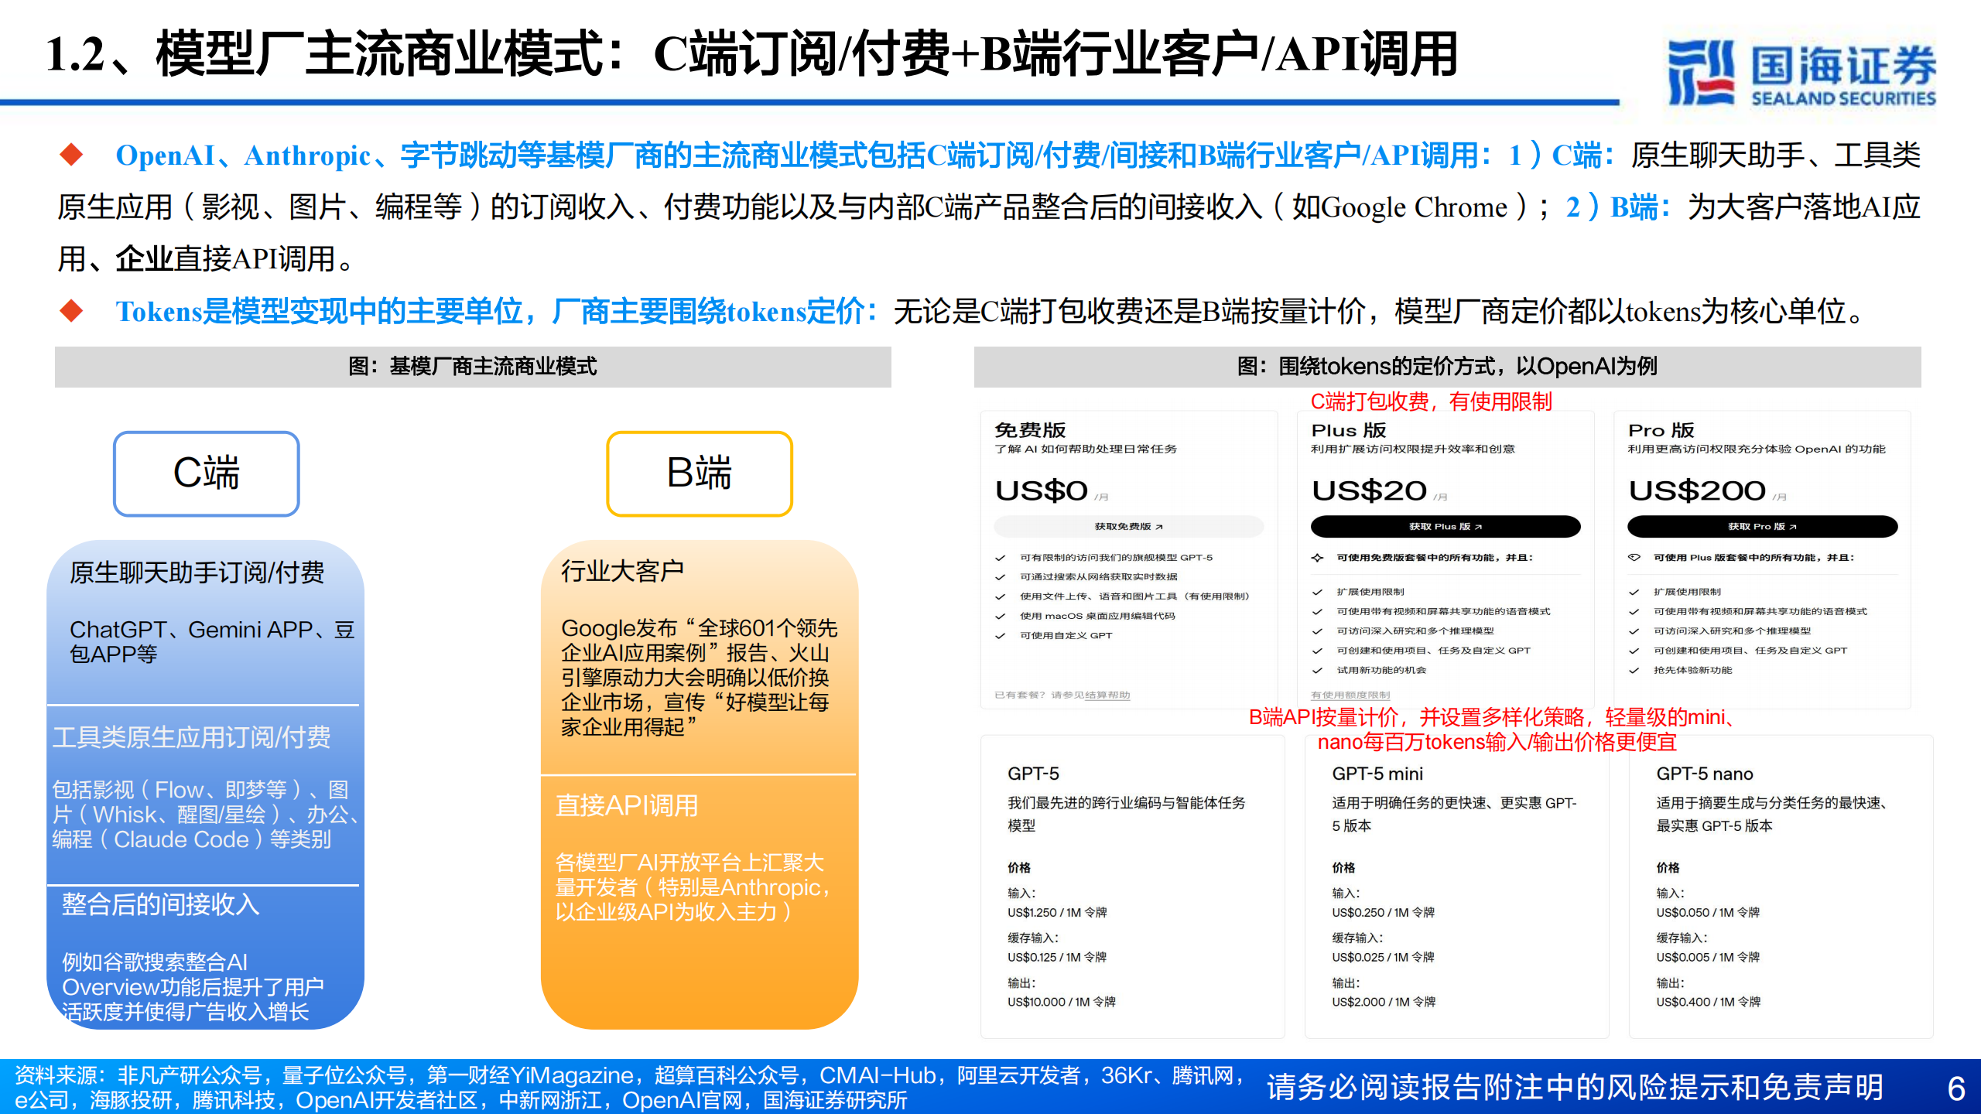
Task: Click GPT-5 nano input price US$0.050
Action: [x=1708, y=912]
